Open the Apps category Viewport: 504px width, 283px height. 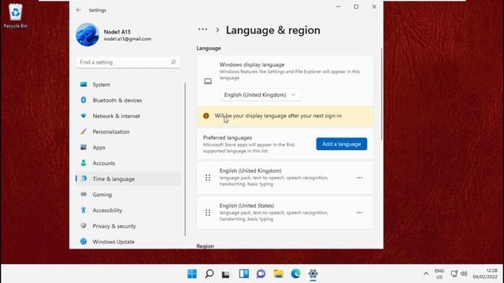[128, 147]
